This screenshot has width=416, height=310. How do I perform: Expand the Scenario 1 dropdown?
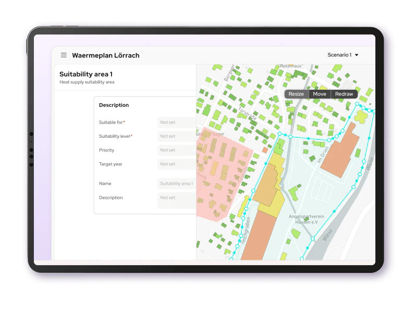(x=343, y=55)
